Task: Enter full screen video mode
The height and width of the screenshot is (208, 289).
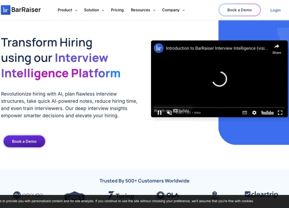Action: [x=280, y=113]
